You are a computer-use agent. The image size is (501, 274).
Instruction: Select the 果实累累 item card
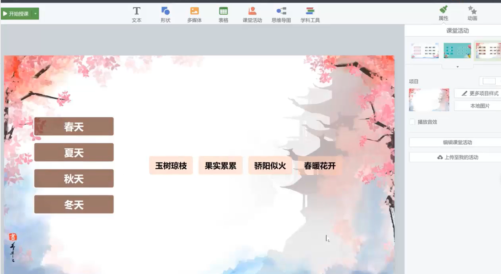click(220, 165)
